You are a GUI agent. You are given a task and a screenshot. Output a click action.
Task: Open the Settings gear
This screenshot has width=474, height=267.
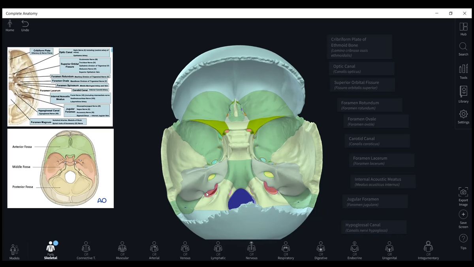(x=463, y=115)
